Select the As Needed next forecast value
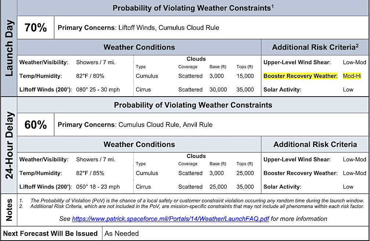The width and height of the screenshot is (370, 241). [122, 234]
